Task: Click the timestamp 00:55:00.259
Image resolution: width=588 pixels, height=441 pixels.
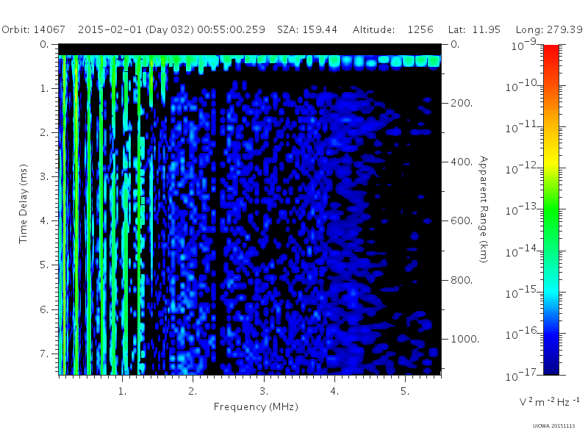Action: 231,29
